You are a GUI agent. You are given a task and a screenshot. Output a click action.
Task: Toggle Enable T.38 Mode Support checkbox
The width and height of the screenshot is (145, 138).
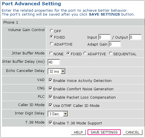pos(50,122)
